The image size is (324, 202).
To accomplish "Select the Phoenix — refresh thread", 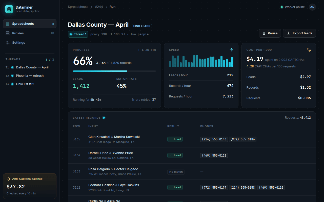I will (x=30, y=76).
